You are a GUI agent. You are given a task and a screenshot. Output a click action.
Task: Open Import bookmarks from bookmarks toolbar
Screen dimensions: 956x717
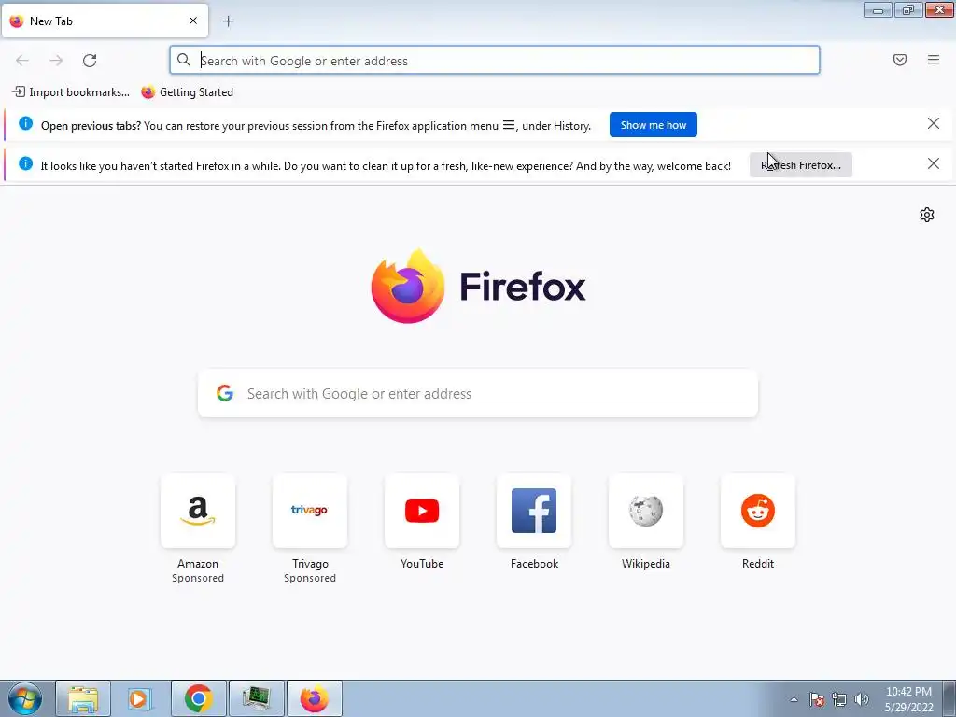(x=71, y=92)
